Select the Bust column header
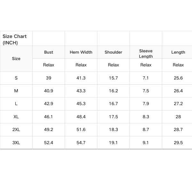Image resolution: width=192 pixels, height=192 pixels. point(49,52)
